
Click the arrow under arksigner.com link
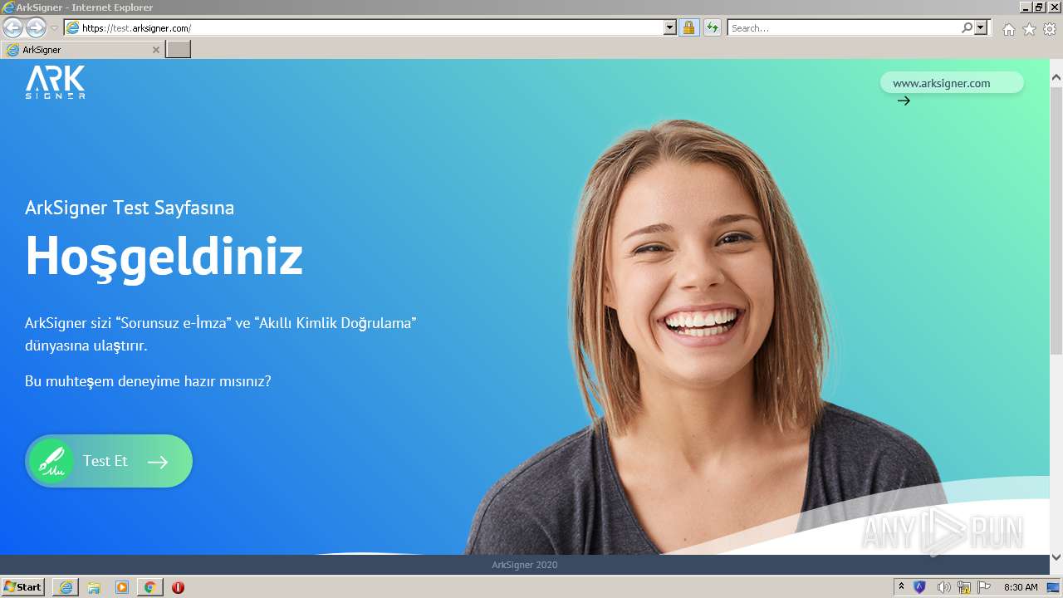[x=904, y=100]
